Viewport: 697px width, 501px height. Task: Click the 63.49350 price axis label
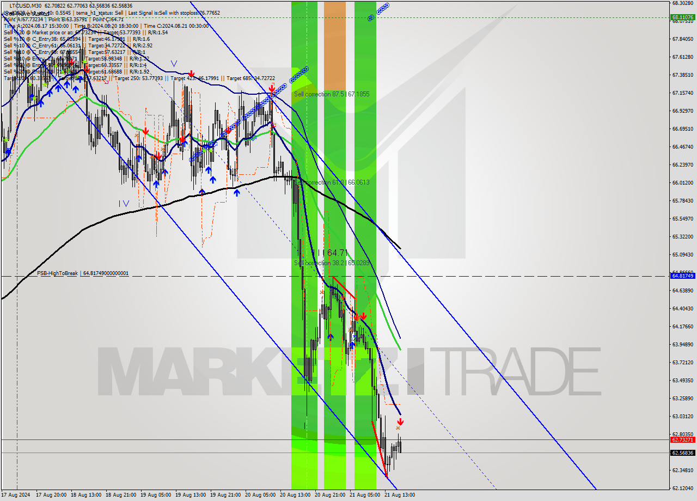[682, 381]
